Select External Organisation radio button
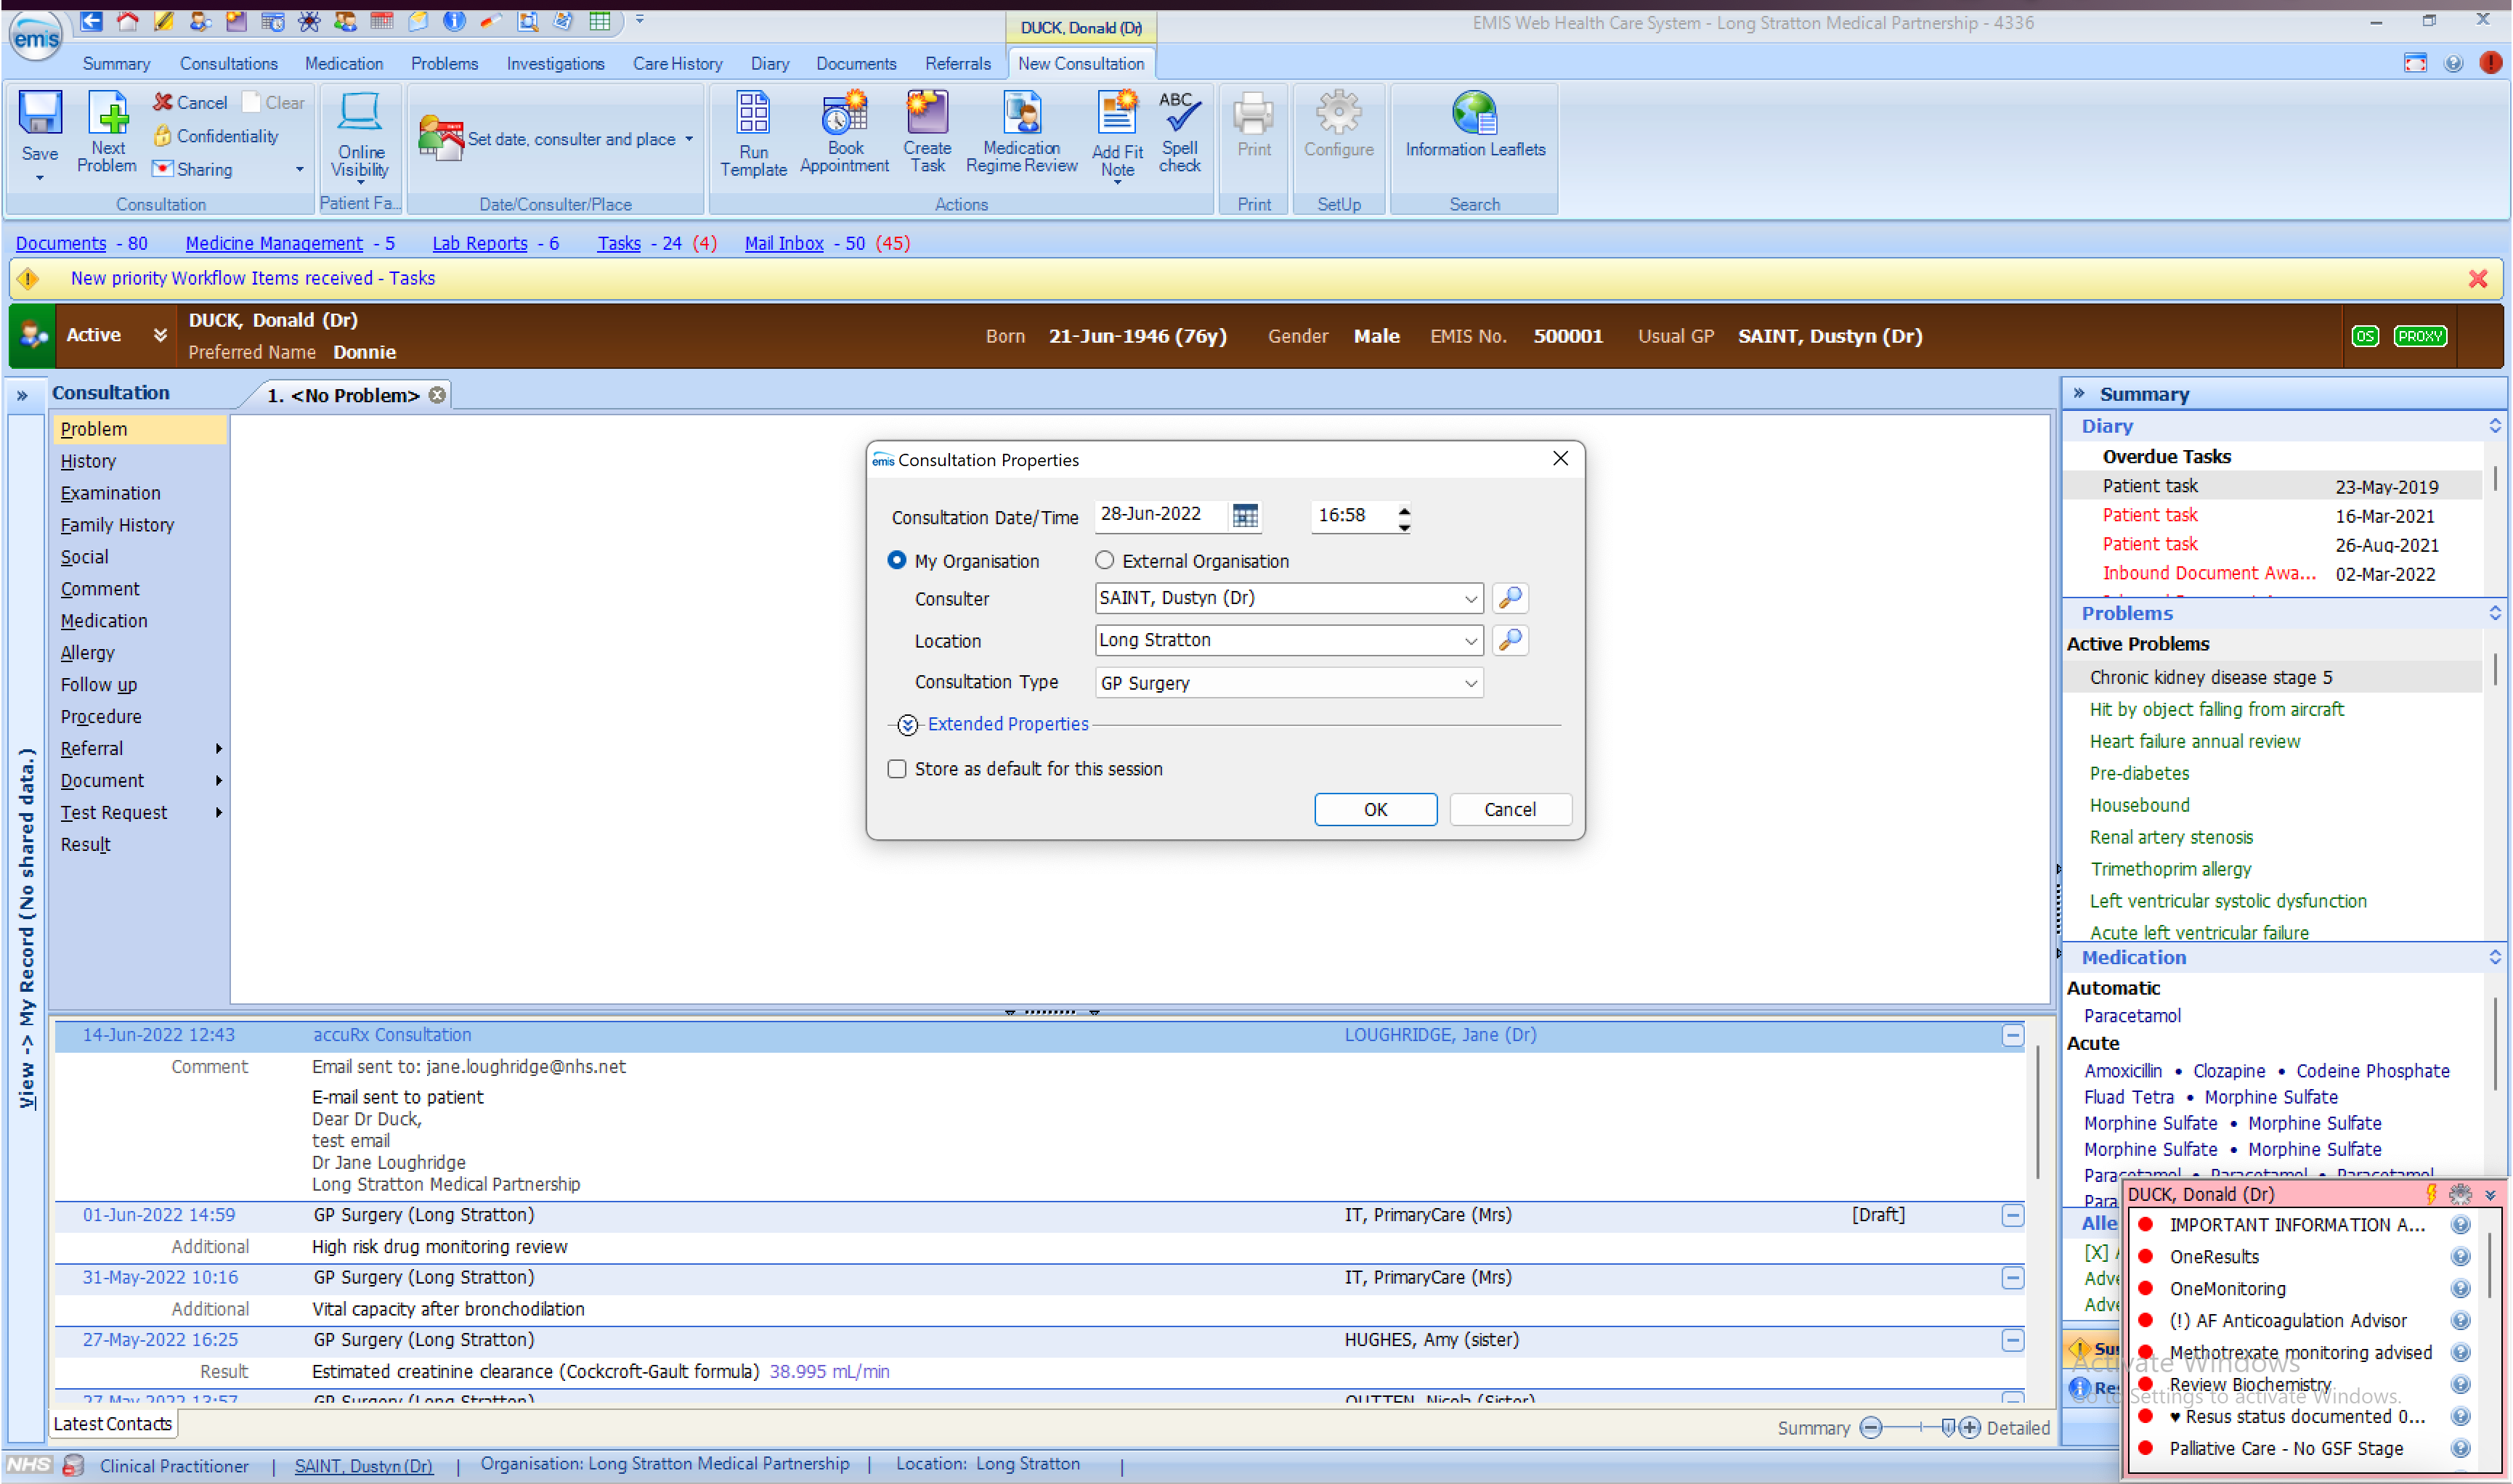 point(1103,560)
